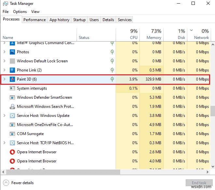Click the sort arrow above the Network column
This screenshot has height=190, width=215.
pyautogui.click(x=192, y=30)
